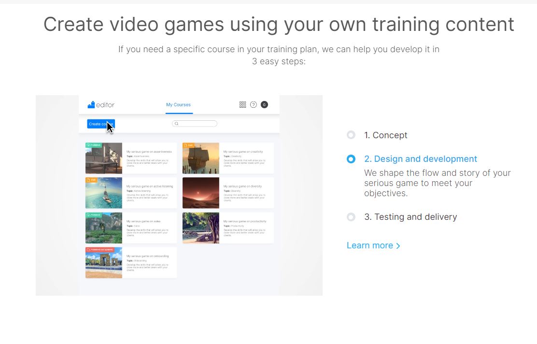
Task: Click the search magnifier icon
Action: pyautogui.click(x=177, y=123)
